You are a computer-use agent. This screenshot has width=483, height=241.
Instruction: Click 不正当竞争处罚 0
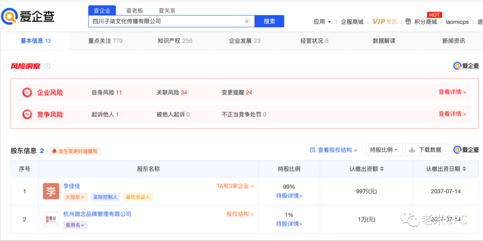pos(244,114)
